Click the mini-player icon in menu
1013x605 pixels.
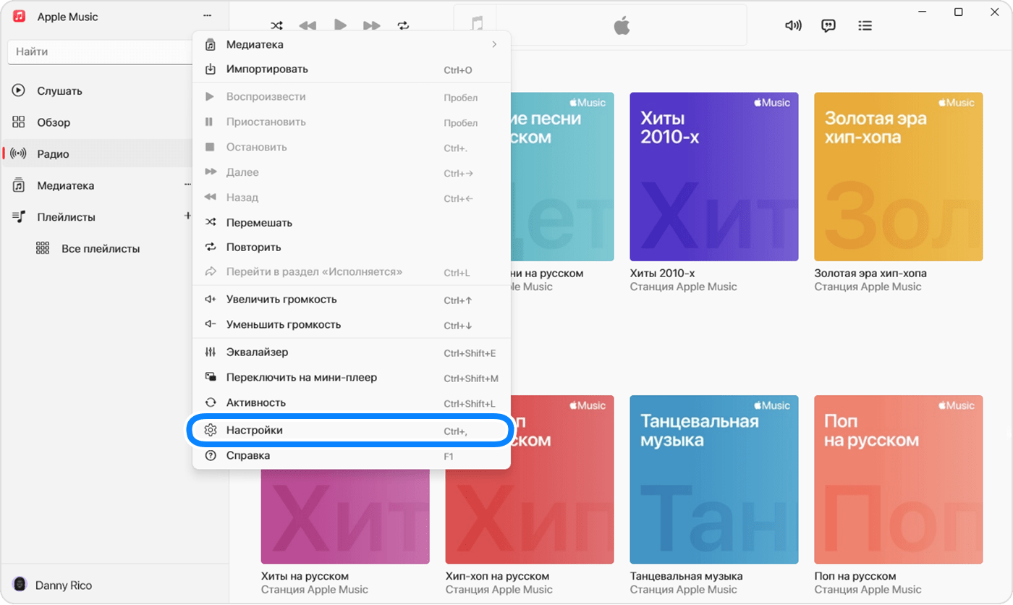211,377
